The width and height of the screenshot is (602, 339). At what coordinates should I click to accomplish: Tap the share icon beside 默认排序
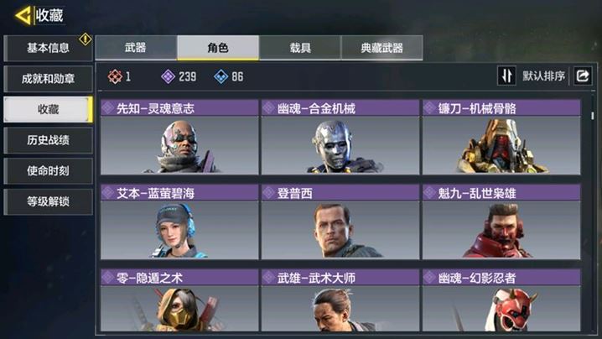point(583,76)
